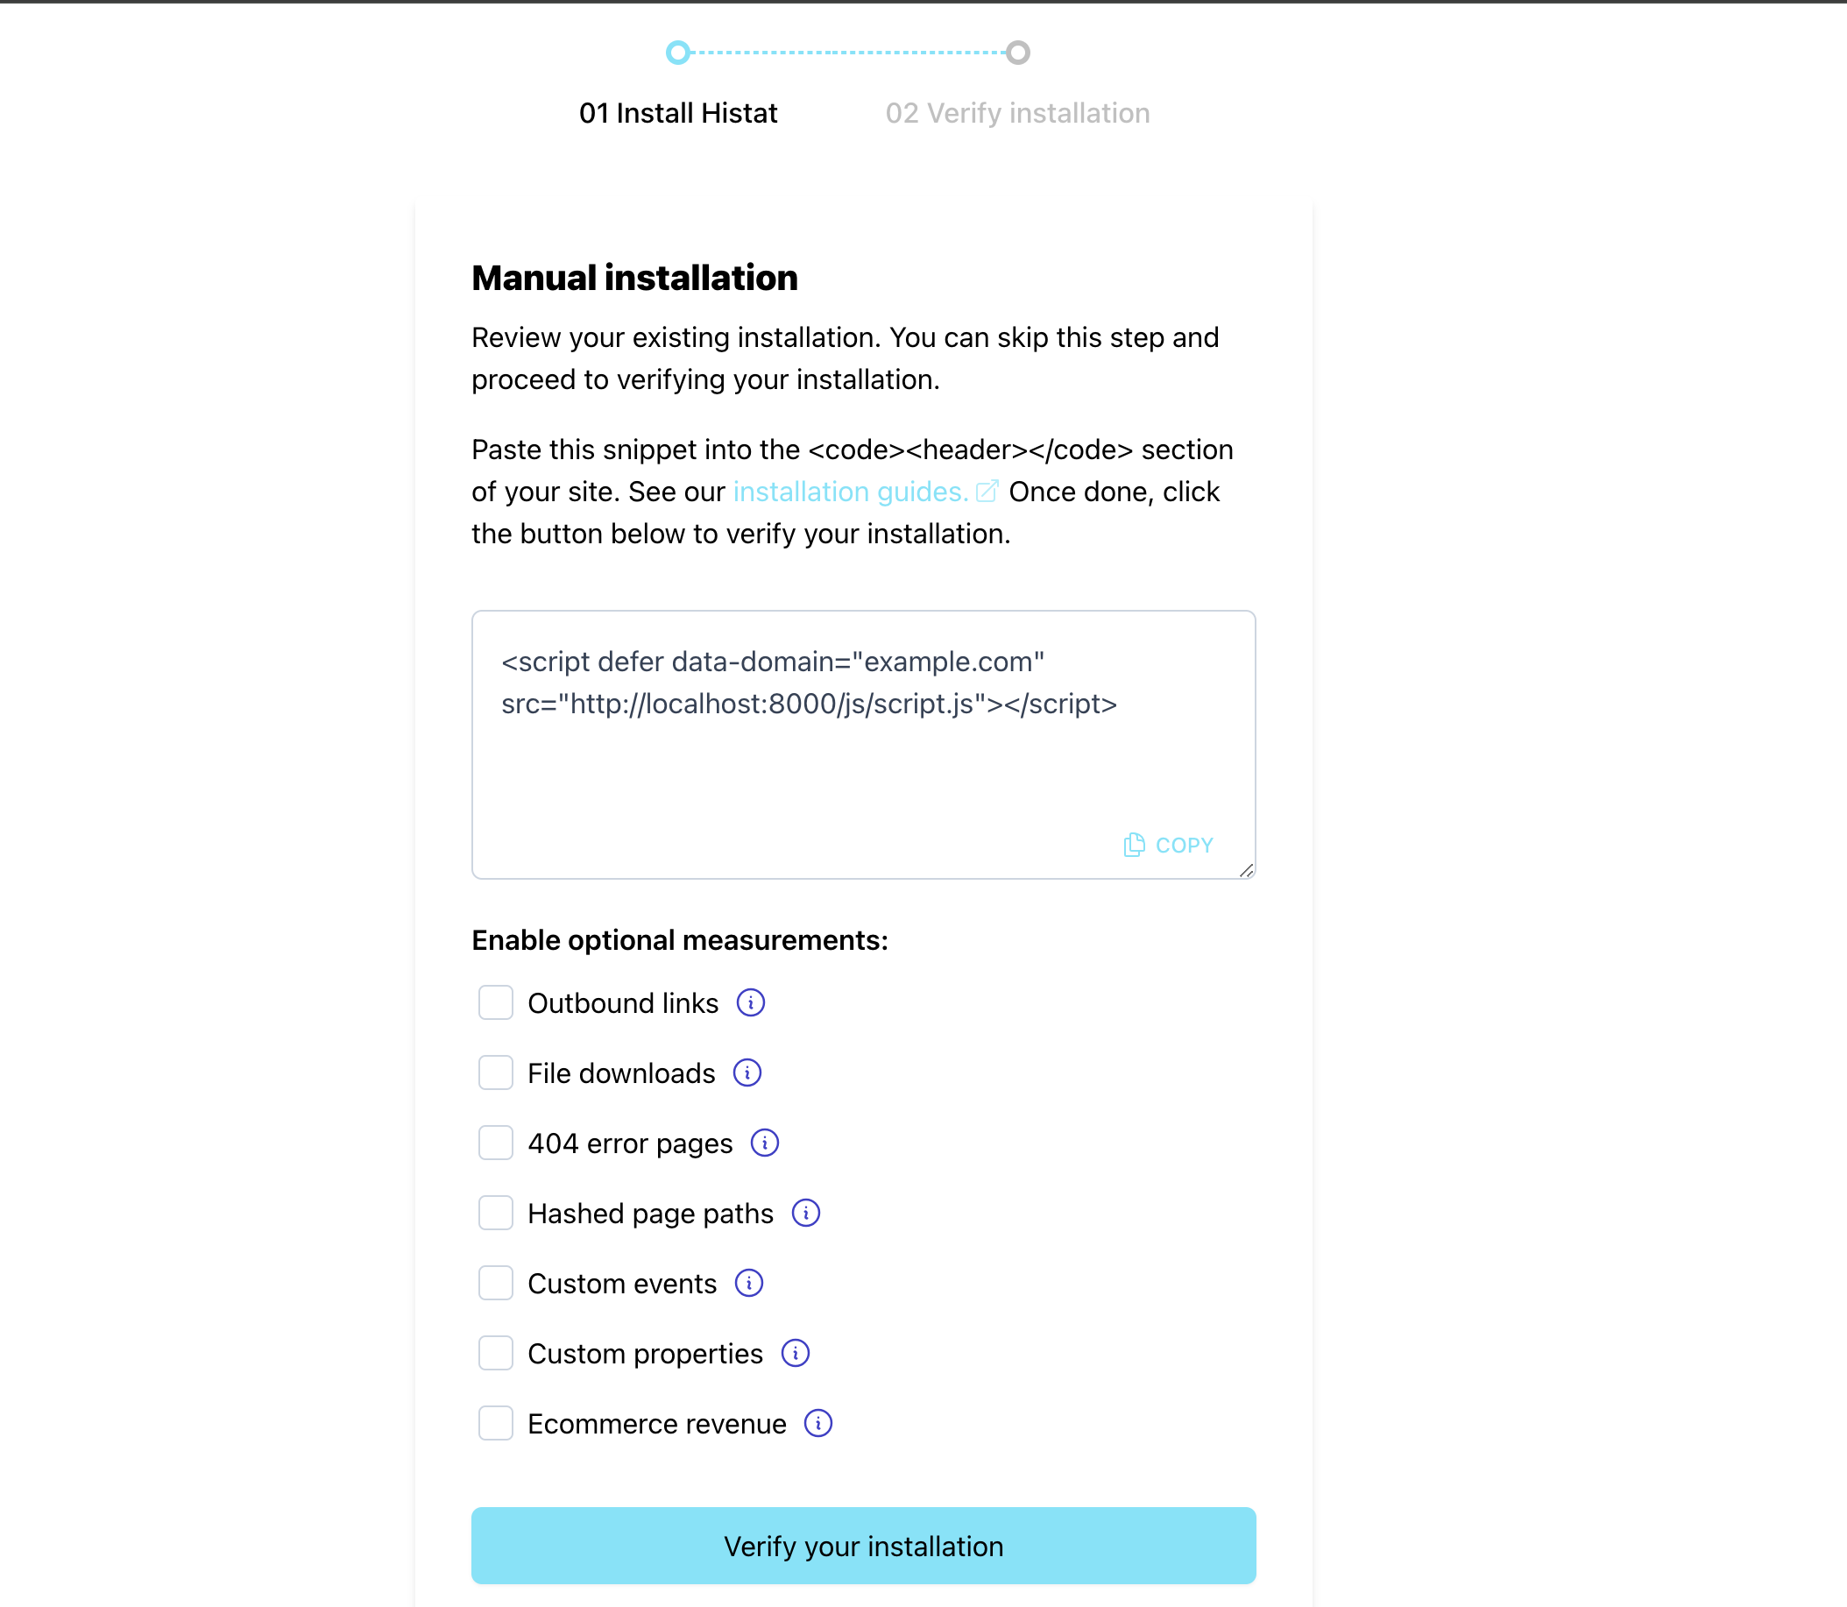The image size is (1847, 1607).
Task: Toggle the Ecommerce revenue checkbox
Action: [x=495, y=1423]
